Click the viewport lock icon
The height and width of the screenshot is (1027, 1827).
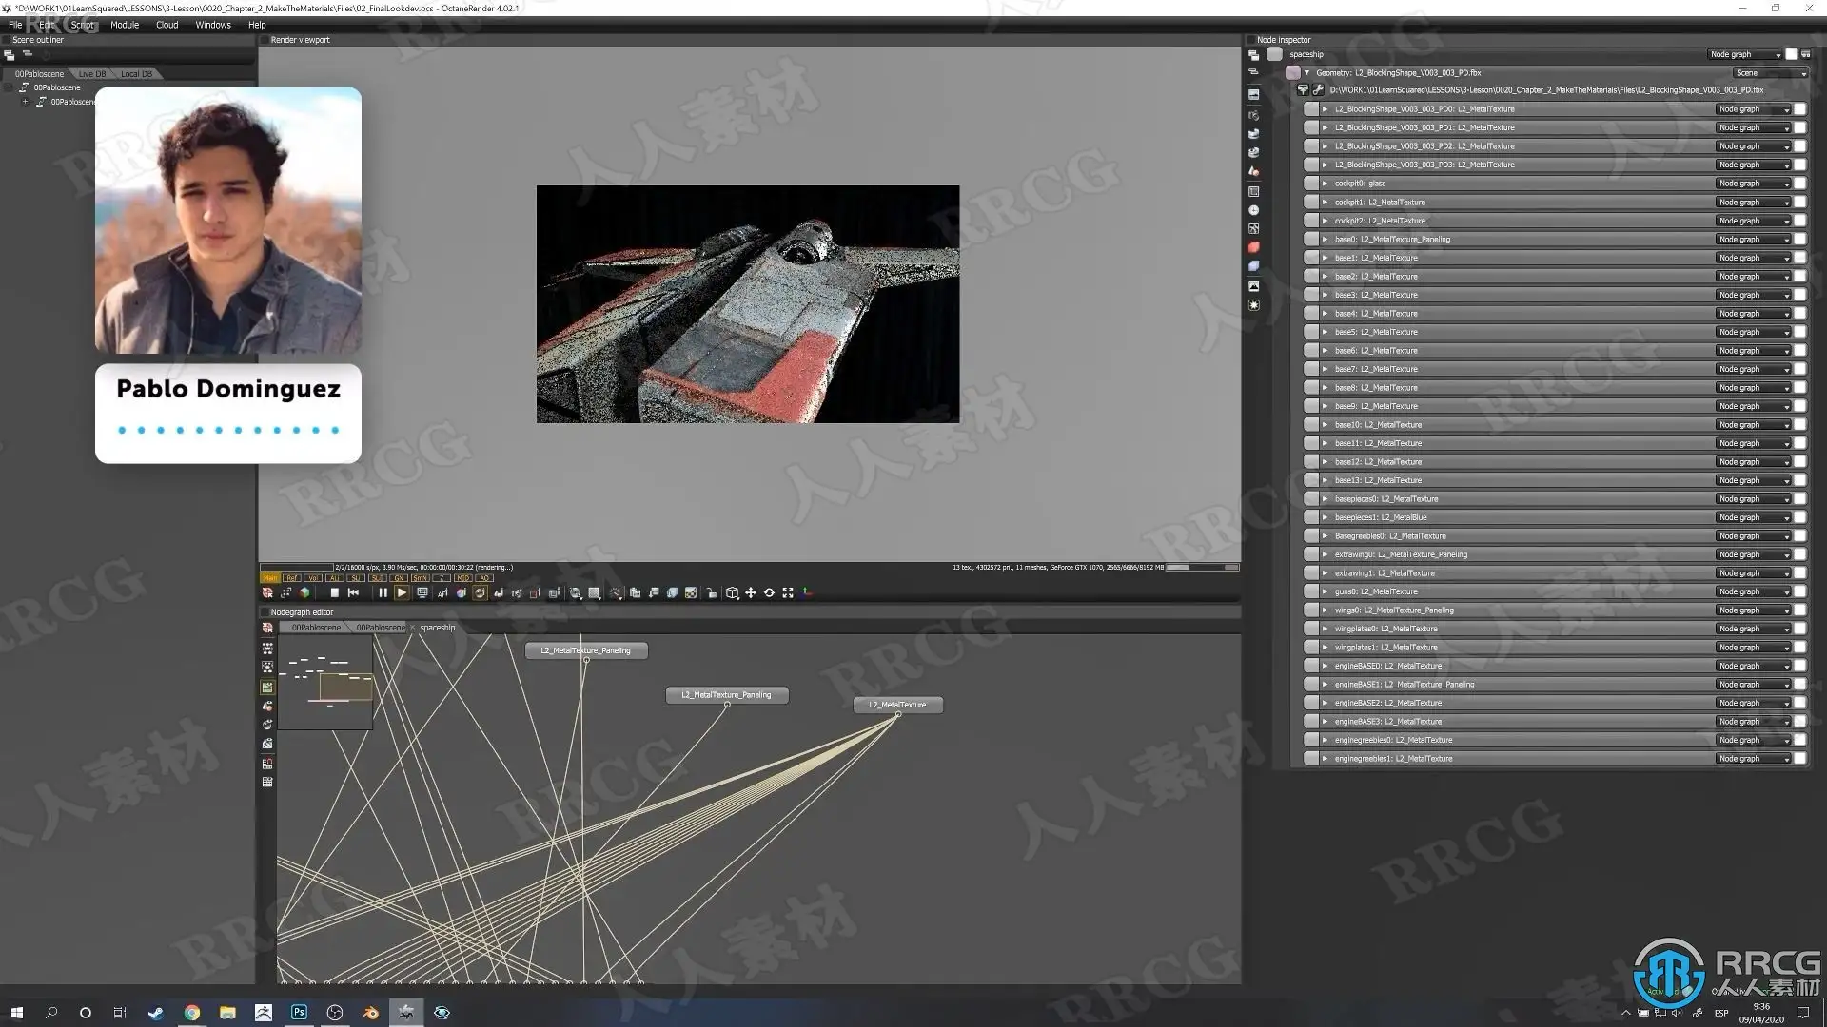click(712, 592)
